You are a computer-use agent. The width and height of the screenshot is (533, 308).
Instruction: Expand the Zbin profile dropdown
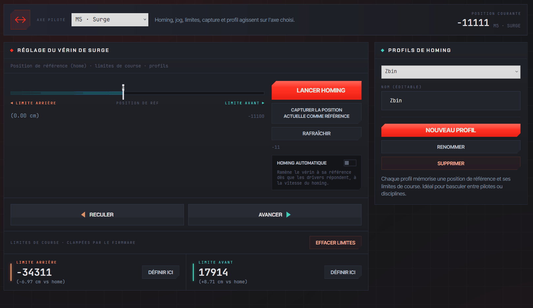tap(451, 72)
